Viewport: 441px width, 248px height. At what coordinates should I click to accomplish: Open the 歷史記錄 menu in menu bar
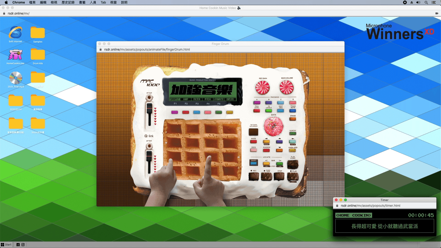(x=68, y=2)
